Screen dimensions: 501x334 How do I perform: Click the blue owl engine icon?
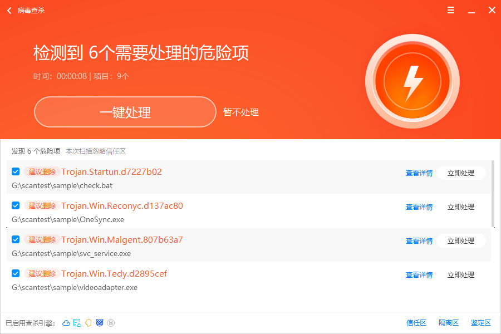(100, 323)
